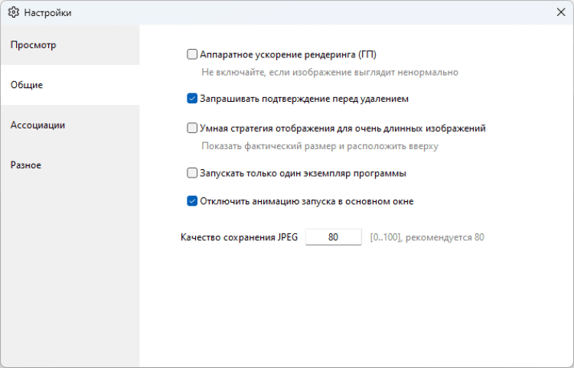Click the note Не включайте, если изображение выглядит ненормально

click(x=329, y=73)
